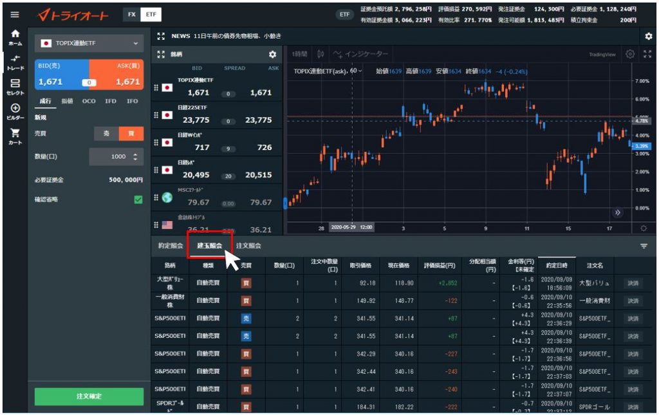This screenshot has width=659, height=415.
Task: Click the green 注文確定 button
Action: [89, 396]
